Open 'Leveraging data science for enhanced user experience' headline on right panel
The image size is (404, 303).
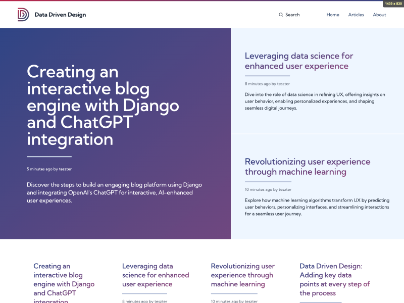click(299, 61)
